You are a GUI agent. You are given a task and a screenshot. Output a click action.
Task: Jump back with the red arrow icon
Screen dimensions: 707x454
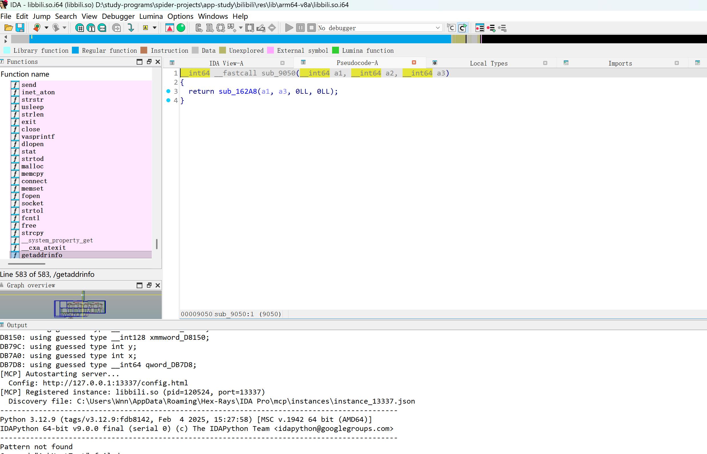click(37, 28)
